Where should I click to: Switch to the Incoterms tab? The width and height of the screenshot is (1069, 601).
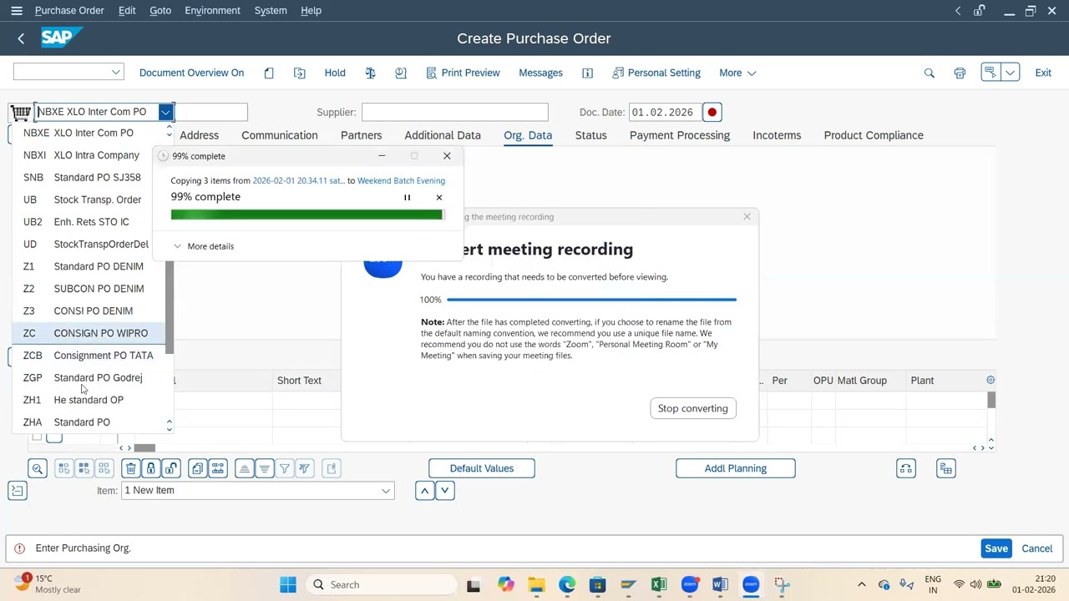[777, 135]
